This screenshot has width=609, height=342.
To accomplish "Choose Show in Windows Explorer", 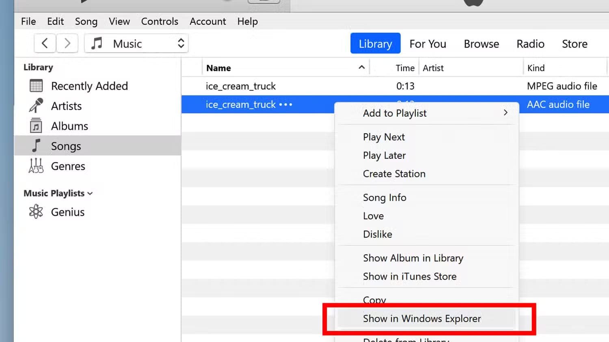I will click(x=426, y=318).
